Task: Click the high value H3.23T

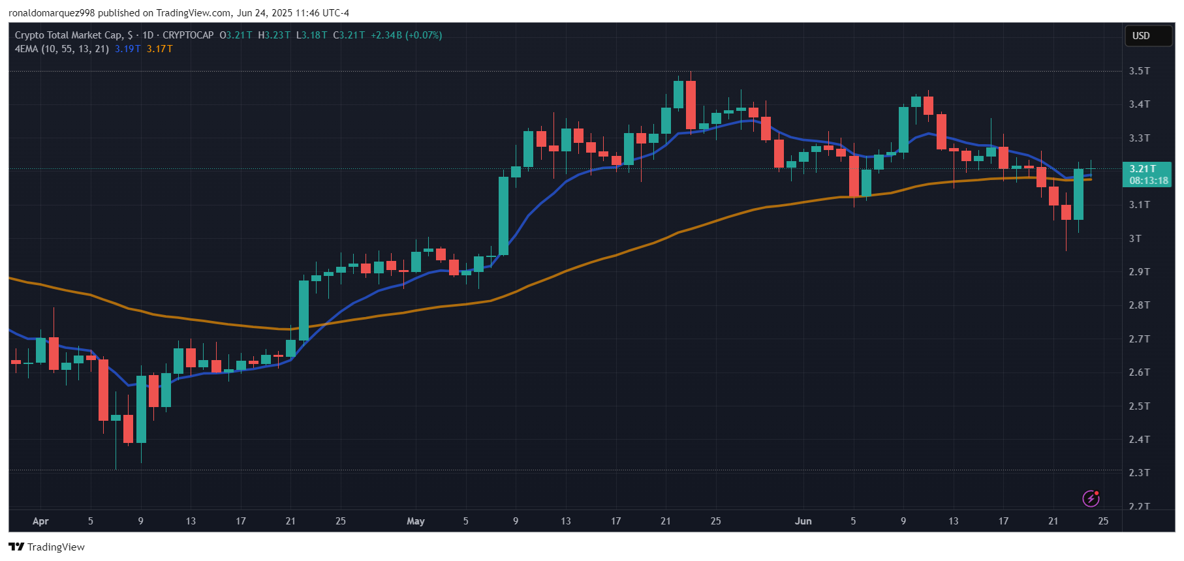Action: [274, 35]
